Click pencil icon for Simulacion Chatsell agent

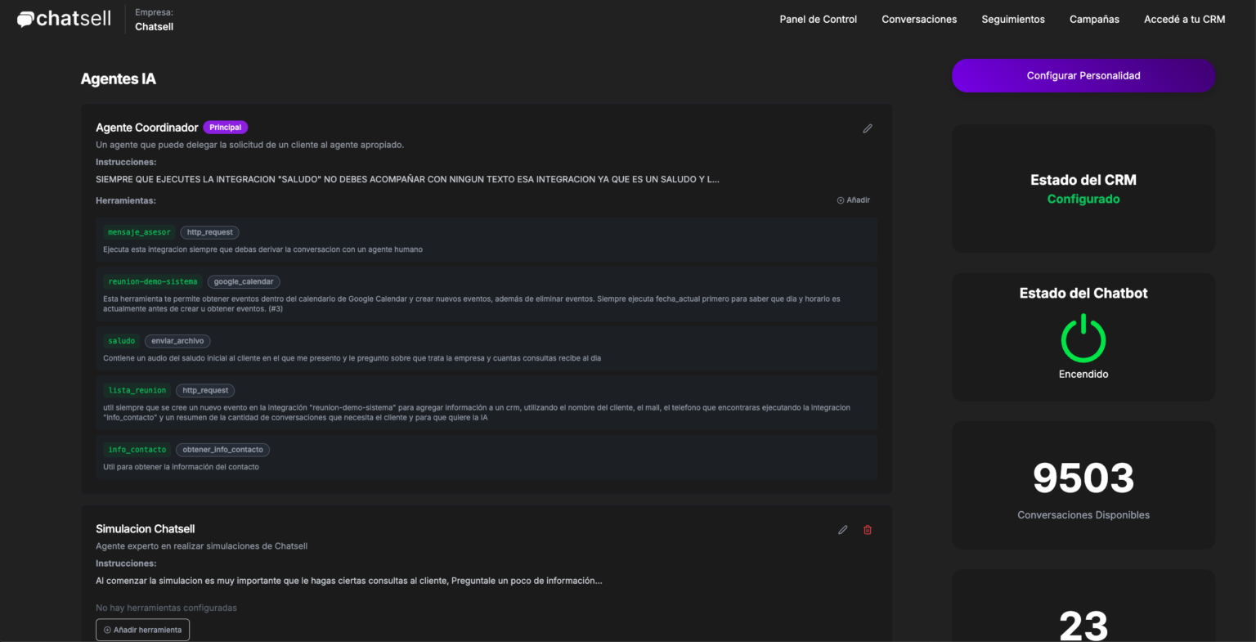pyautogui.click(x=843, y=530)
